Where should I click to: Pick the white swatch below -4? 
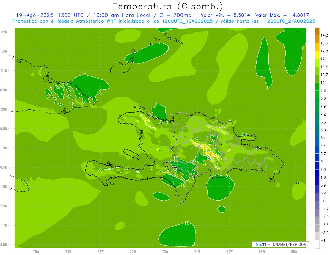317,245
